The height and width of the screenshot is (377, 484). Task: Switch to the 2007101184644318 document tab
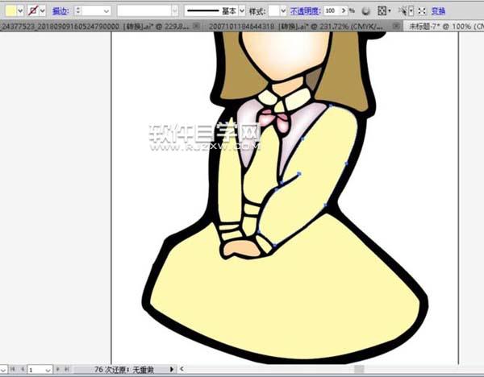[296, 27]
